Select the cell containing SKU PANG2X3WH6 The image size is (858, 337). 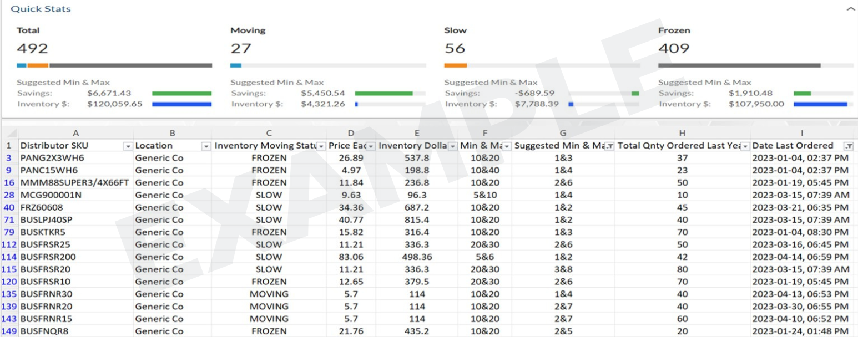click(75, 158)
